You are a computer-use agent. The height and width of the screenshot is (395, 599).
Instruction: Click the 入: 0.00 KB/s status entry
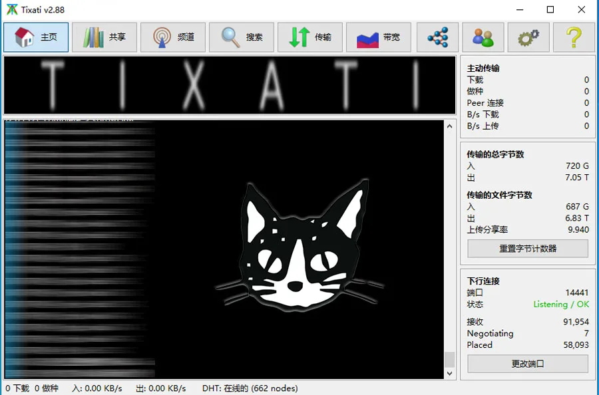97,388
